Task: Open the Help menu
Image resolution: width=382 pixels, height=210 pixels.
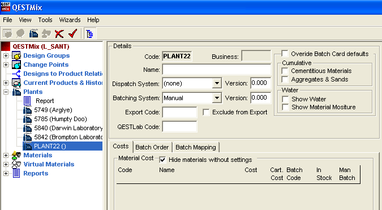Action: click(x=93, y=20)
